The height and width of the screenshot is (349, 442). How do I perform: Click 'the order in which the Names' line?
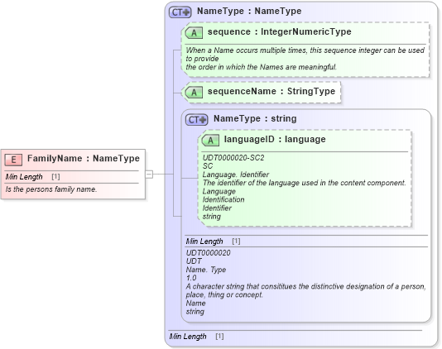tap(261, 67)
